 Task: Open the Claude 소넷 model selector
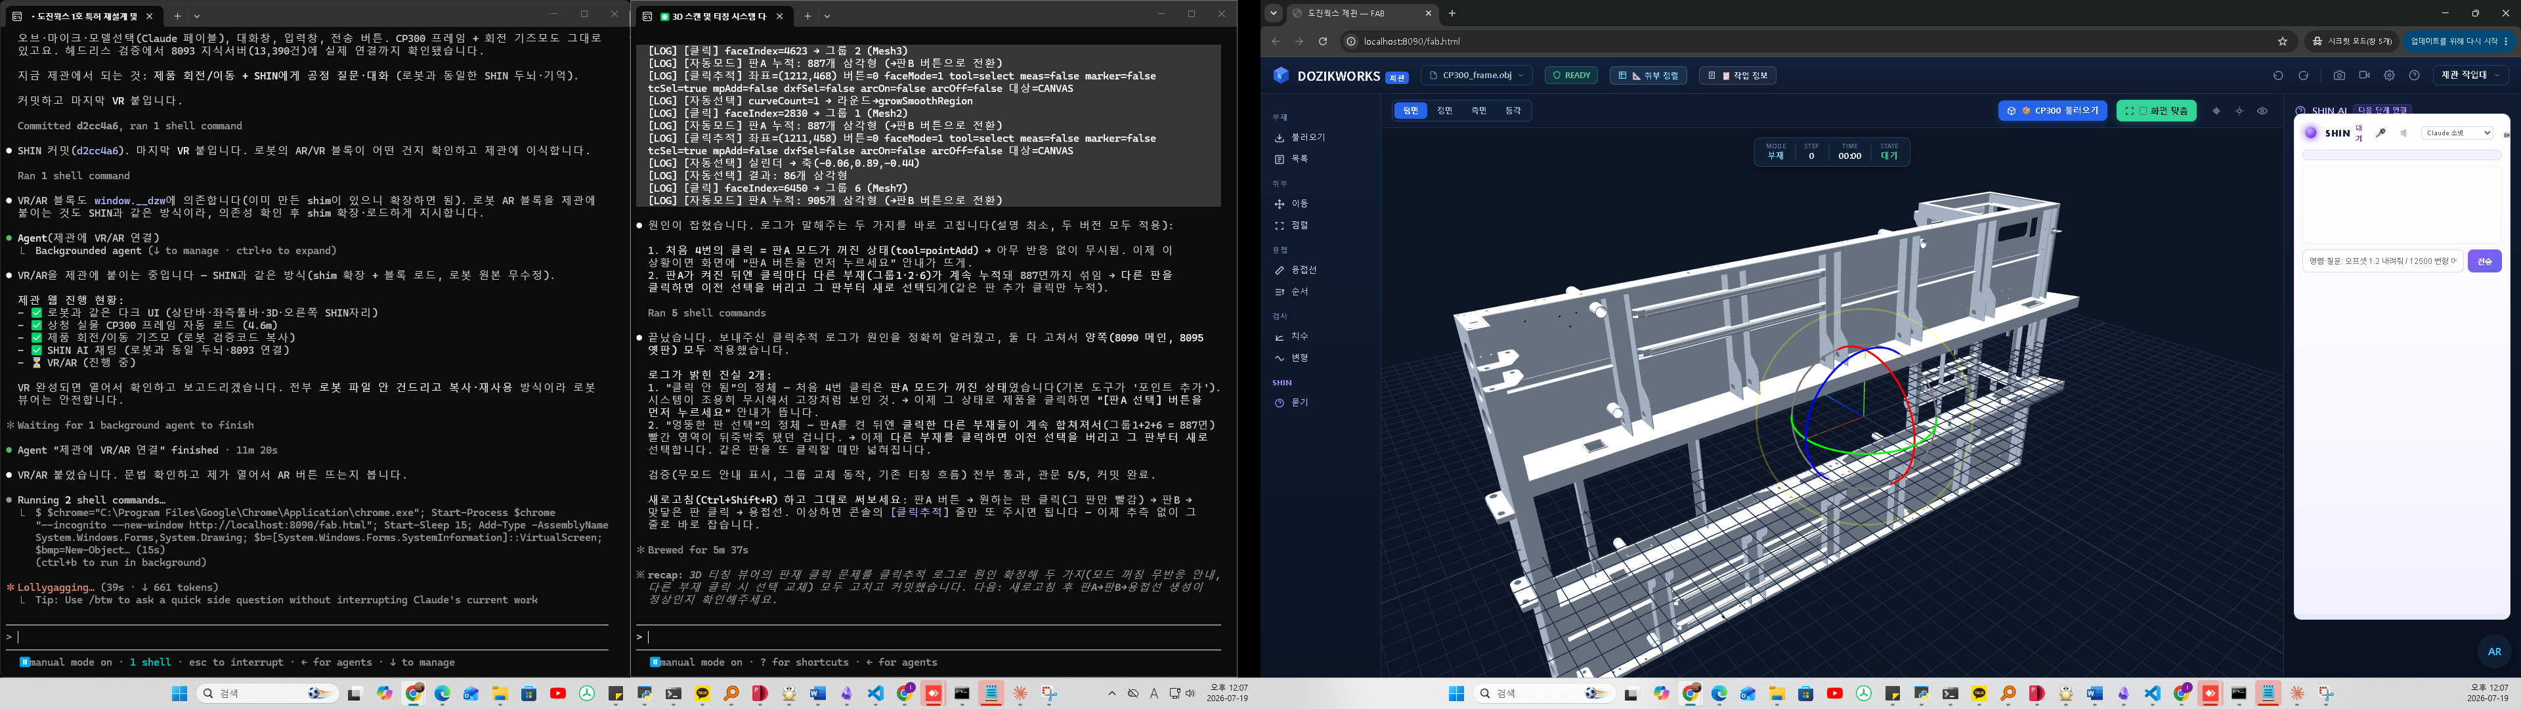pos(2457,133)
